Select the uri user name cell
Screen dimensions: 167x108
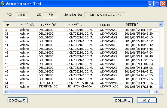point(22,83)
